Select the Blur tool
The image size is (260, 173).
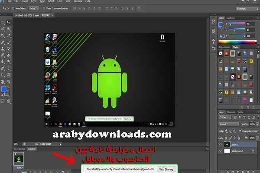coord(3,61)
